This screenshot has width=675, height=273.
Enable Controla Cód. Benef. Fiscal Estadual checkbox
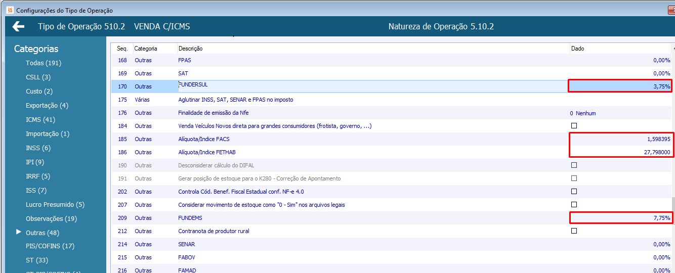coord(574,192)
